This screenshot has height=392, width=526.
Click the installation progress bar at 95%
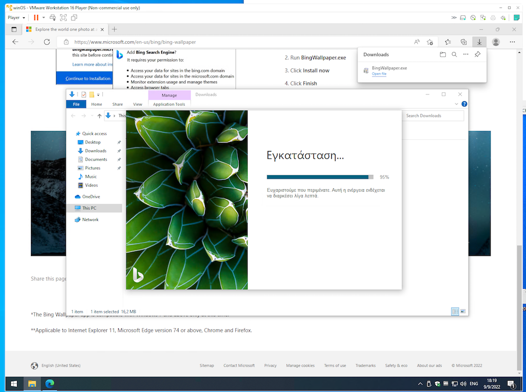tap(320, 177)
